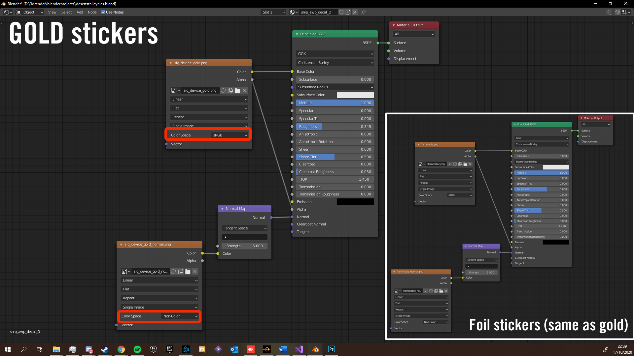Open the Slot 1 selector
Viewport: 634px width, 356px height.
tap(273, 12)
